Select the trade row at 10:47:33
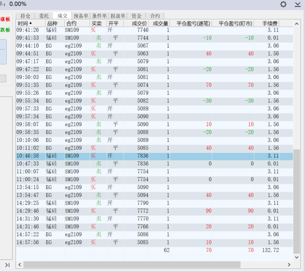This screenshot has height=272, width=305. 154,163
